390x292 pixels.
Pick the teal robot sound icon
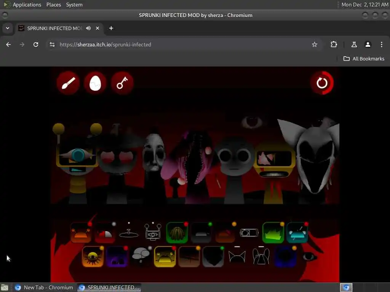297,233
